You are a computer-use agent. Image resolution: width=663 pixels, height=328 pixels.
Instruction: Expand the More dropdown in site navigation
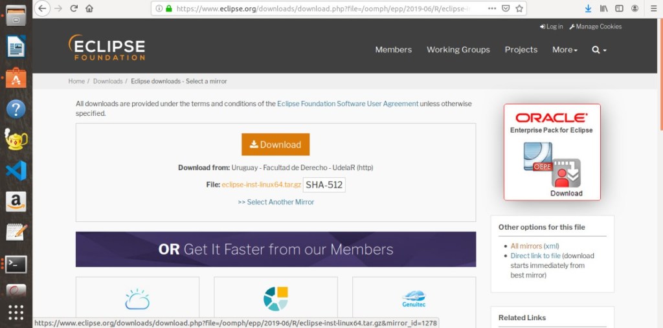tap(565, 50)
